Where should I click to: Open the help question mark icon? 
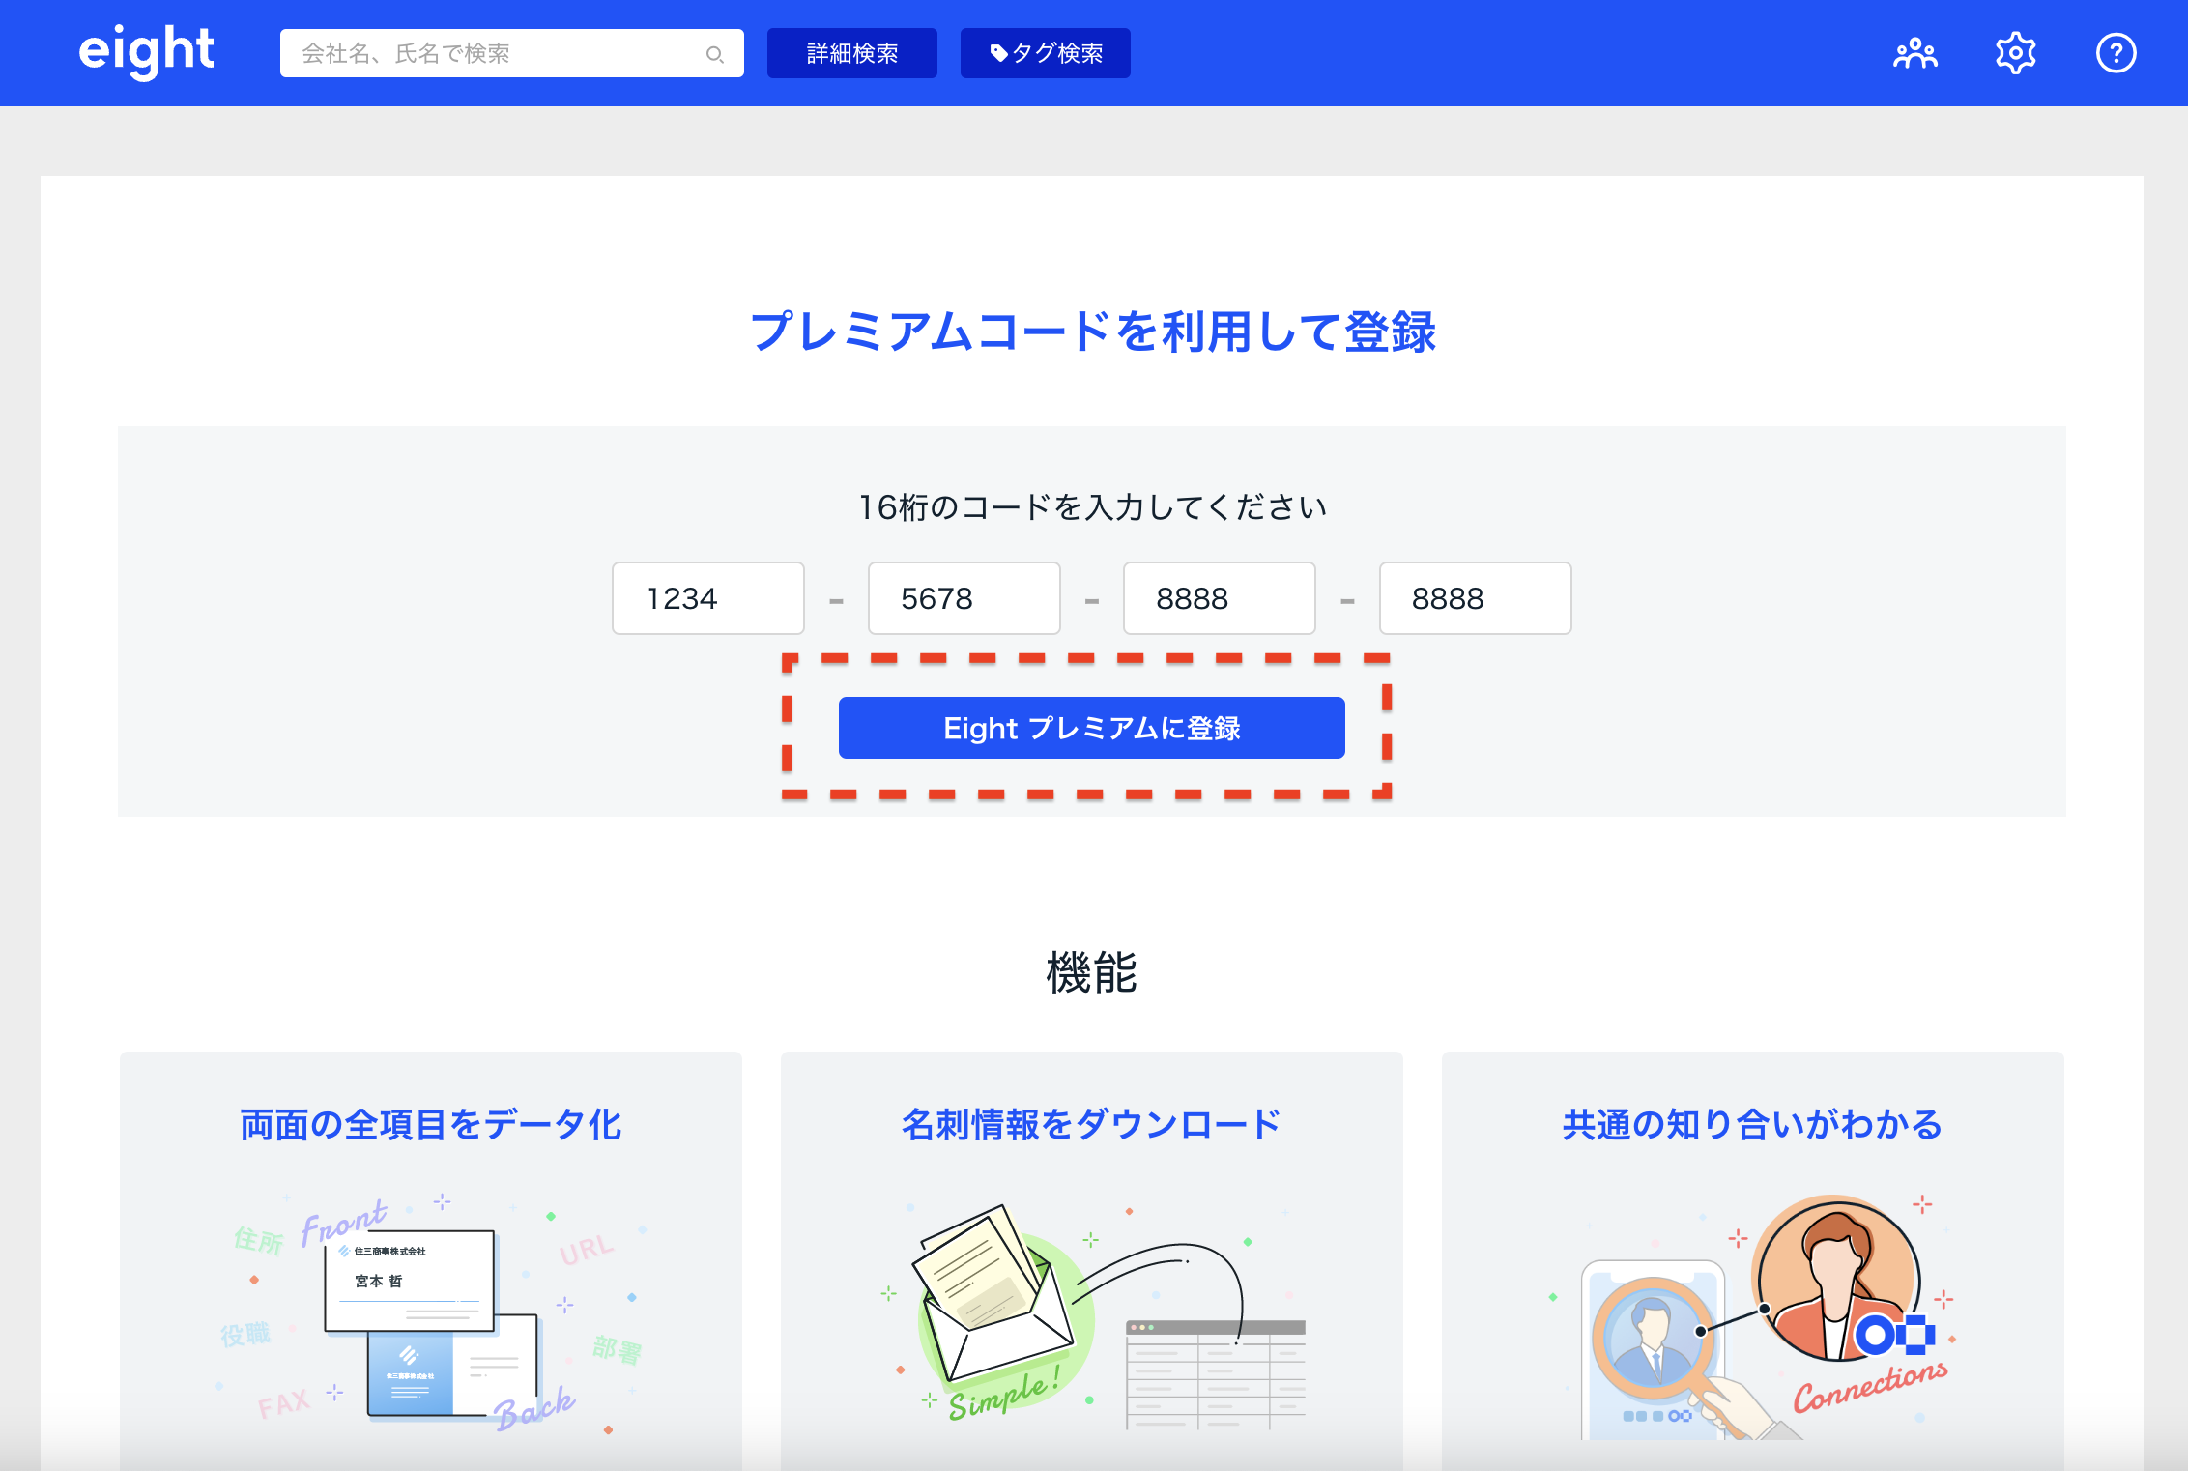click(x=2116, y=53)
